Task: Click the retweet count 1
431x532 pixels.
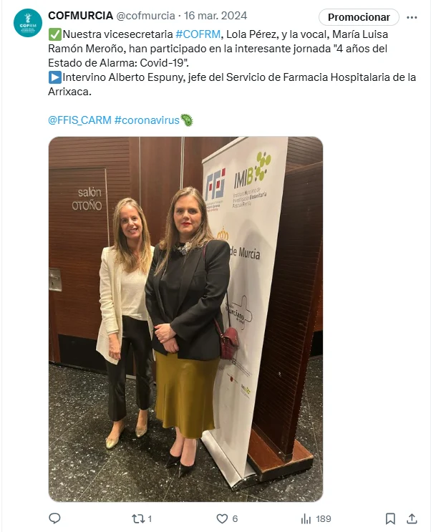Action: point(150,518)
